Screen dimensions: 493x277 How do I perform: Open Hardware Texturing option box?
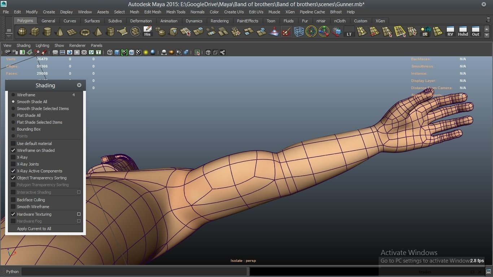[x=79, y=214]
